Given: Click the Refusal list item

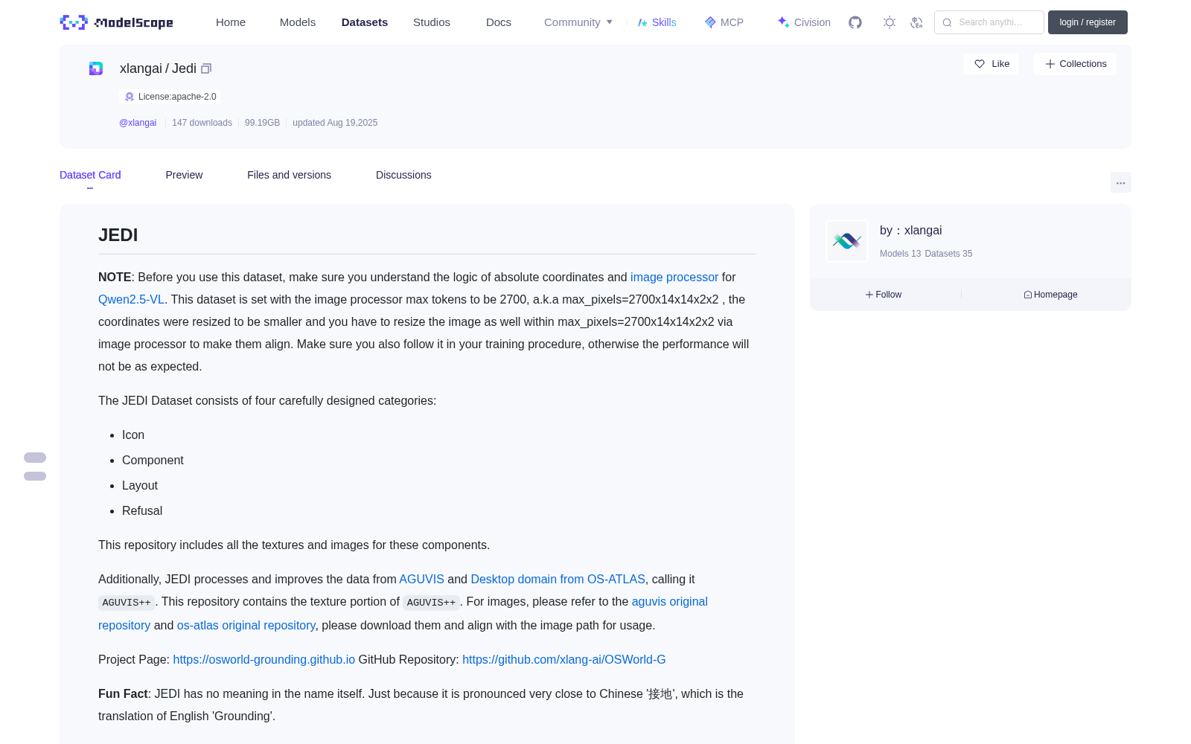Looking at the screenshot, I should pyautogui.click(x=142, y=510).
